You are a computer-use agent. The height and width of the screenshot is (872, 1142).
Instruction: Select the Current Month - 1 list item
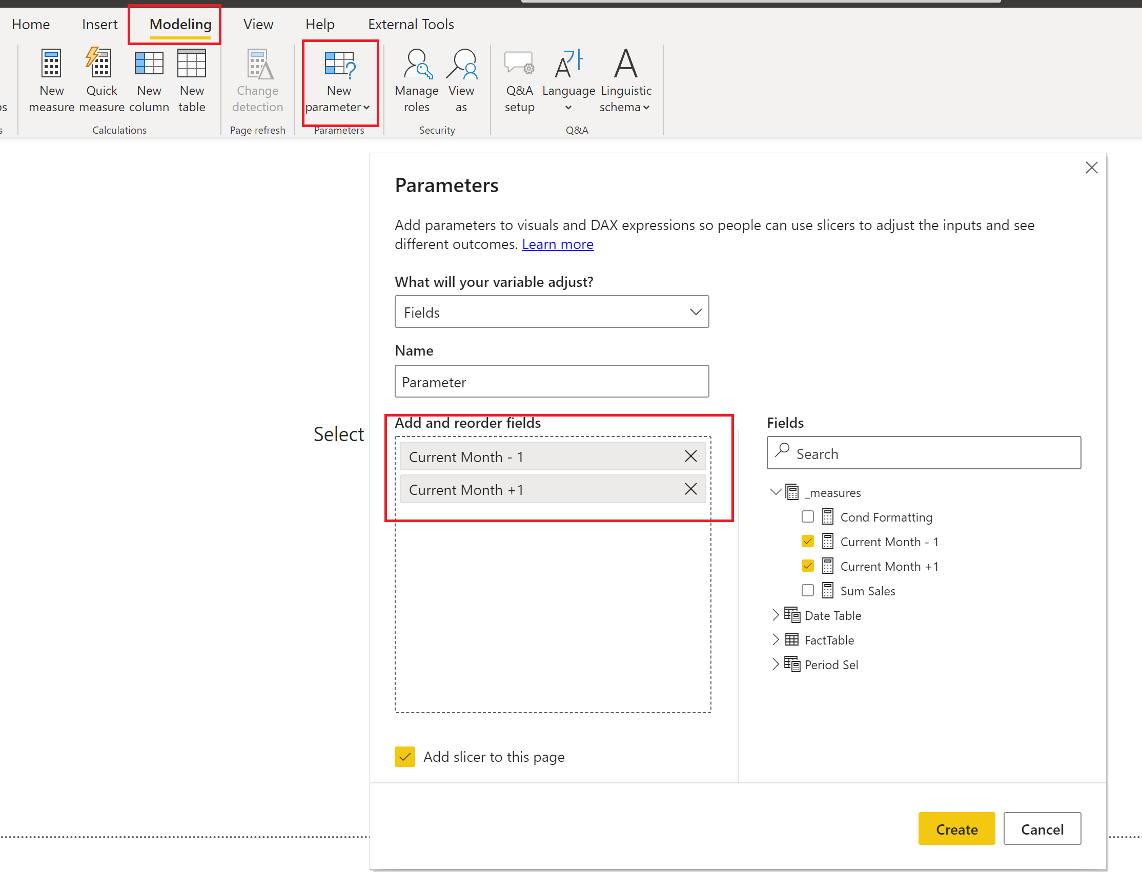[553, 456]
